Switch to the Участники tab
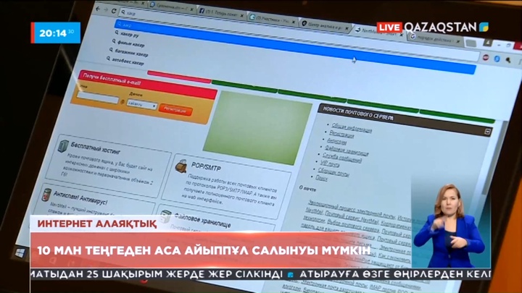522x293 pixels. tap(272, 20)
